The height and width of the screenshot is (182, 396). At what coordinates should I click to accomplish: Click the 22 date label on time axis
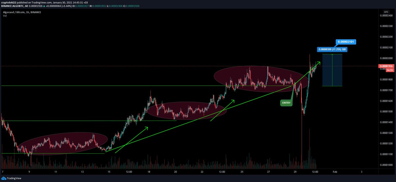tap(202, 172)
